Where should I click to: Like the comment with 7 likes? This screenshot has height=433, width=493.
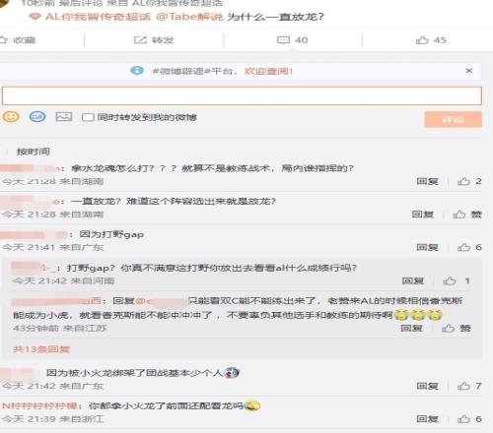(463, 386)
